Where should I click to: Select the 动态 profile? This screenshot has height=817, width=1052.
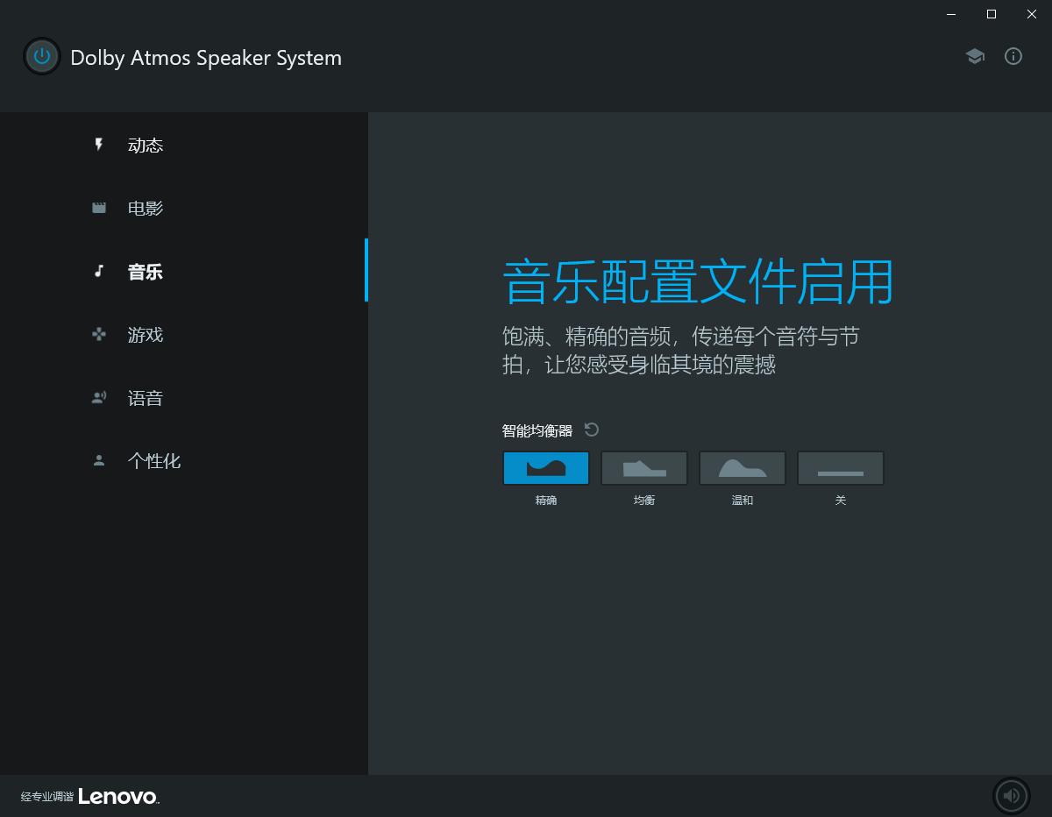tap(184, 145)
